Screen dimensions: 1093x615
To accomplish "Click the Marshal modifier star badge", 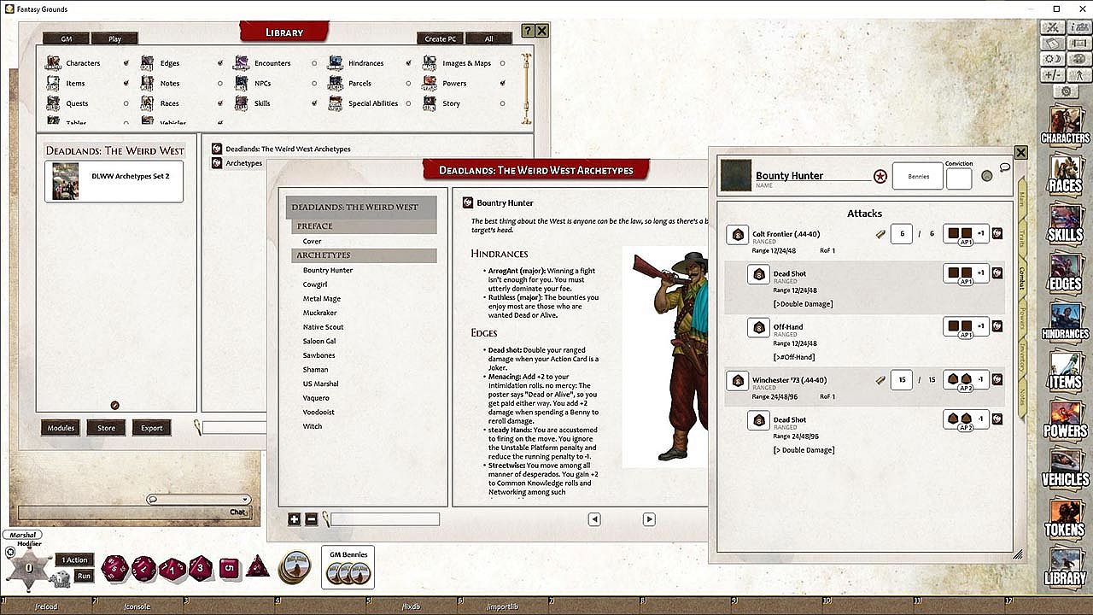I will click(x=28, y=567).
